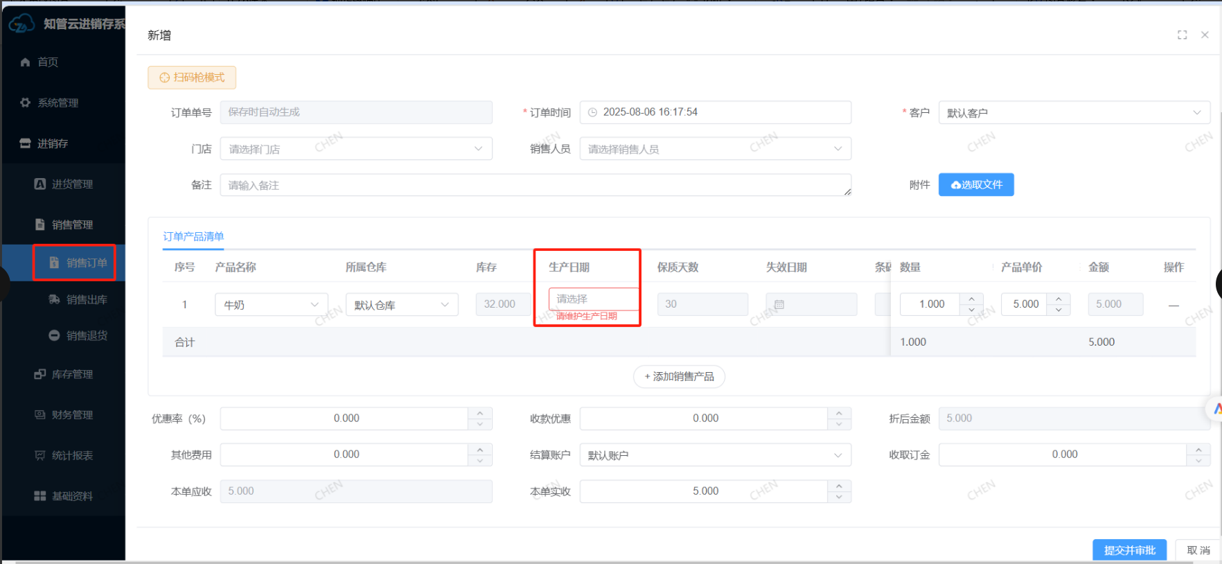Open 销售出库 in the sidebar menu
This screenshot has width=1222, height=564.
tap(87, 300)
